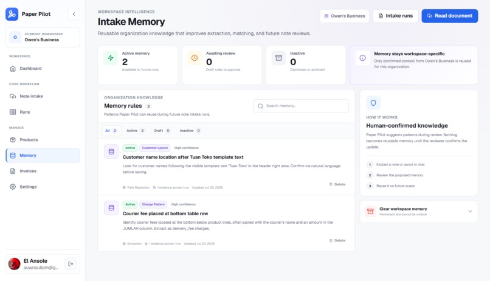Click the Memory database icon in sidebar
490x281 pixels.
[13, 155]
